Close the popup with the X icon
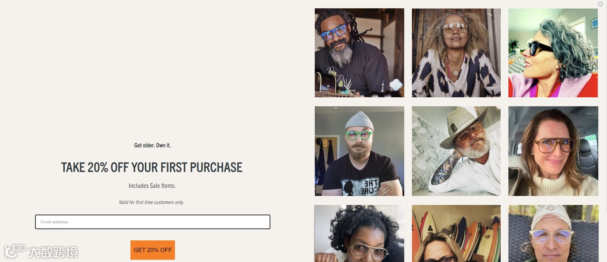The image size is (607, 262). [600, 4]
